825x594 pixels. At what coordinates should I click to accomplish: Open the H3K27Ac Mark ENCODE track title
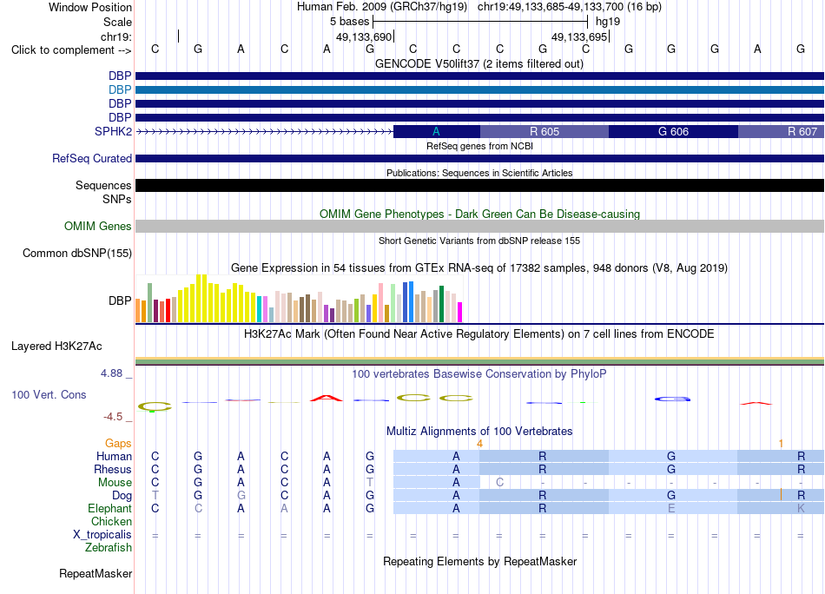479,334
